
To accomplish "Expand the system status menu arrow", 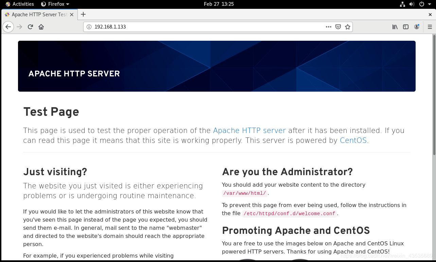I will (429, 4).
